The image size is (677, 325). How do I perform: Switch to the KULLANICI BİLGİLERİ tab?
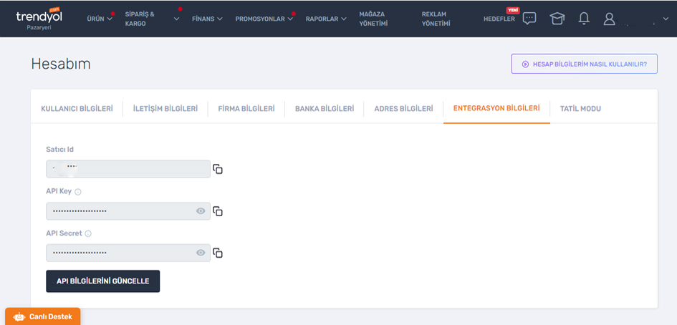(77, 109)
